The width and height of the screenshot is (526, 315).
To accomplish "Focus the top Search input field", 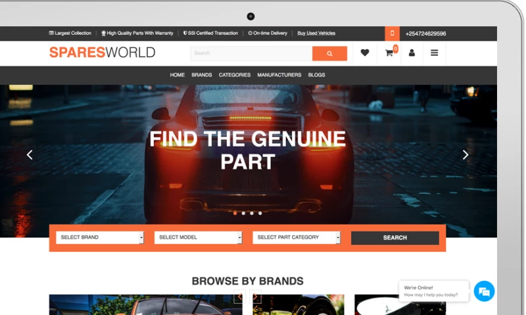I will click(251, 54).
